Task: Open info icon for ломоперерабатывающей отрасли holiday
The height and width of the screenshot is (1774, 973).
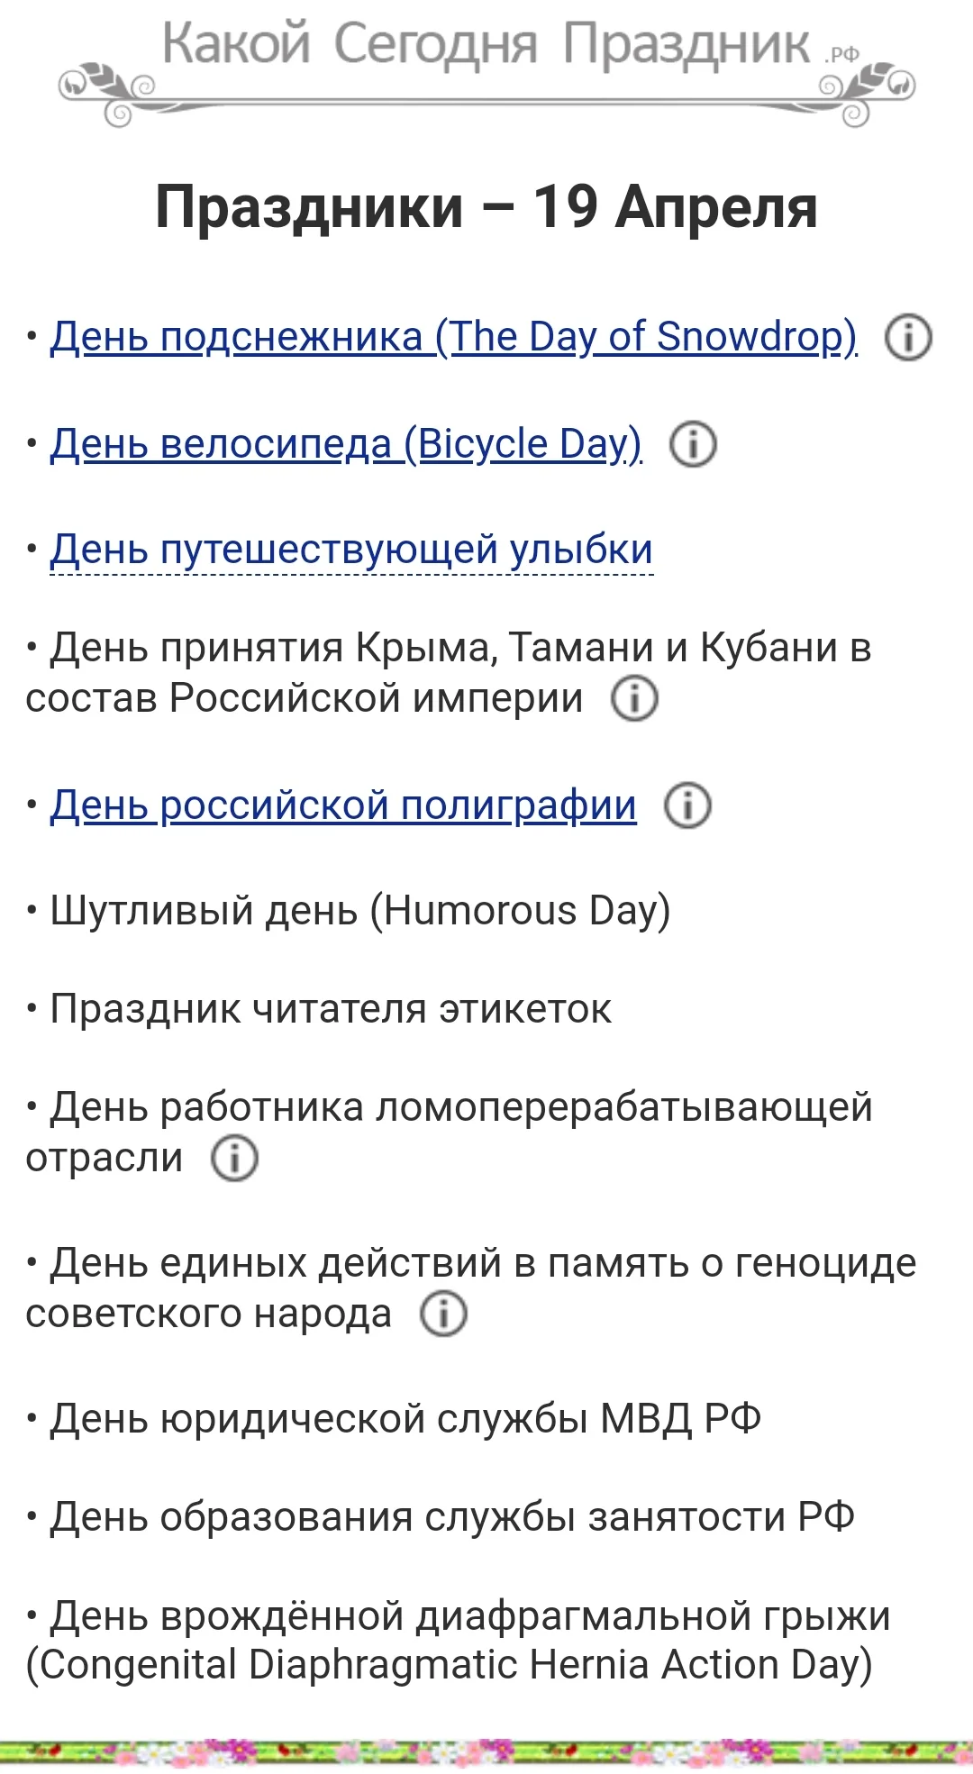Action: (234, 1159)
